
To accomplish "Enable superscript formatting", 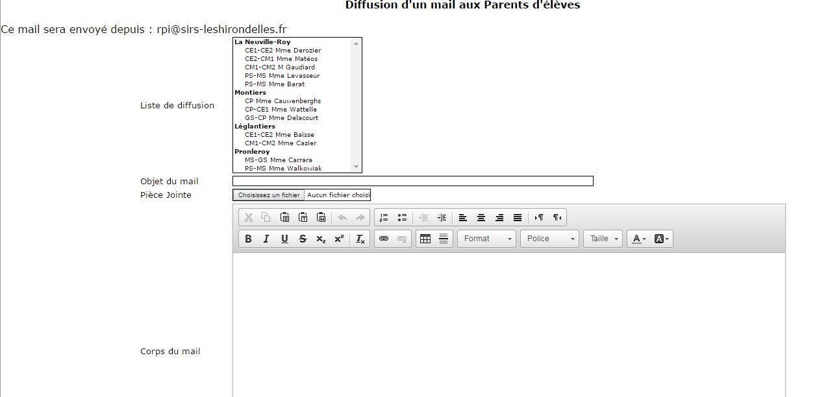I will [339, 239].
